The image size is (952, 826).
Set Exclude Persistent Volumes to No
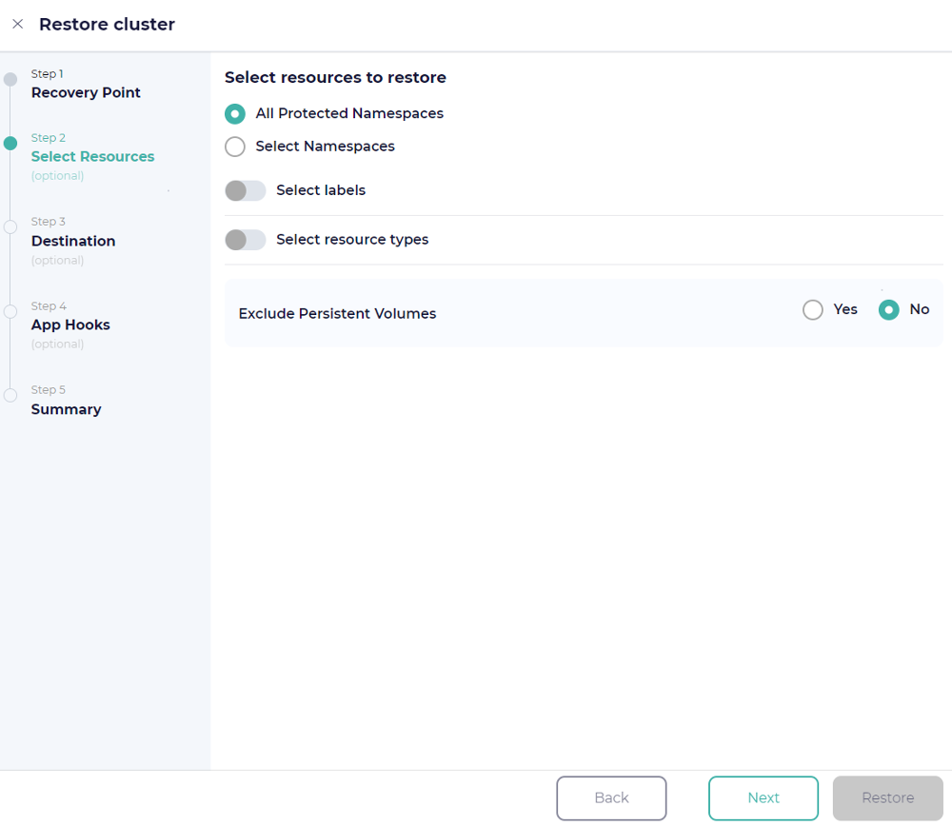[x=888, y=310]
